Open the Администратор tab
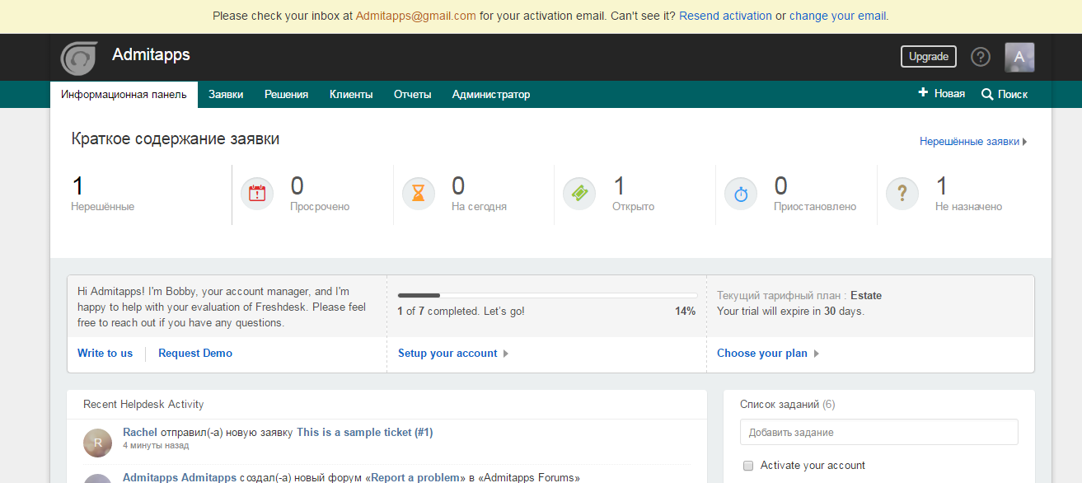1082x483 pixels. point(491,95)
